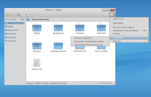This screenshot has width=151, height=97.
Task: Select the Записки.txt file
Action: coord(37,62)
